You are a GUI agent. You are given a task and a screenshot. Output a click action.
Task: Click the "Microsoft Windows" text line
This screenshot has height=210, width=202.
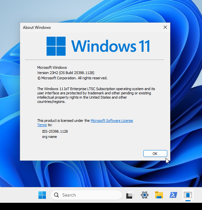52,67
